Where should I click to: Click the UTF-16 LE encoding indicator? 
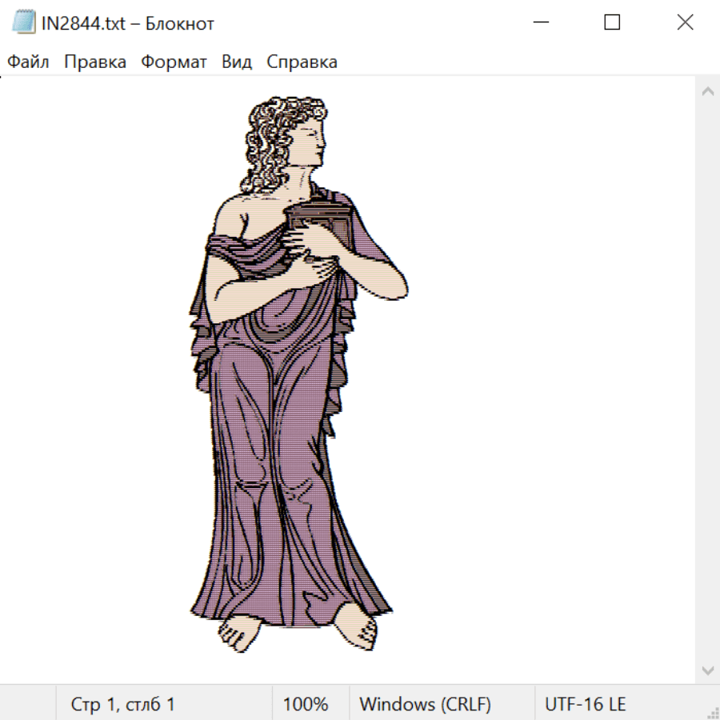[585, 705]
